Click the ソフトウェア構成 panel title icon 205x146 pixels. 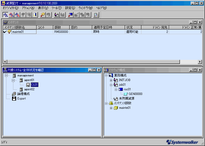[106, 70]
